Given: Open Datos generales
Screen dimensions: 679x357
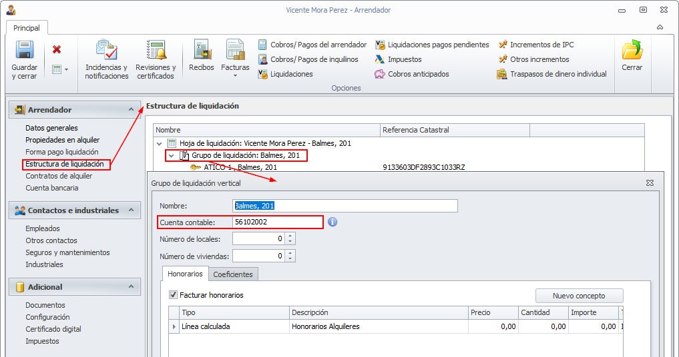Looking at the screenshot, I should pos(51,128).
